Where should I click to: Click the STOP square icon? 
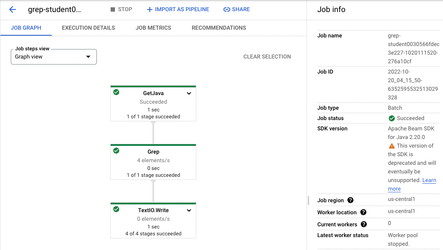point(113,9)
